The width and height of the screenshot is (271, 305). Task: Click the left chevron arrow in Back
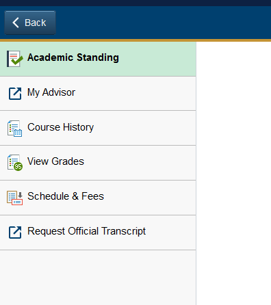(x=16, y=23)
